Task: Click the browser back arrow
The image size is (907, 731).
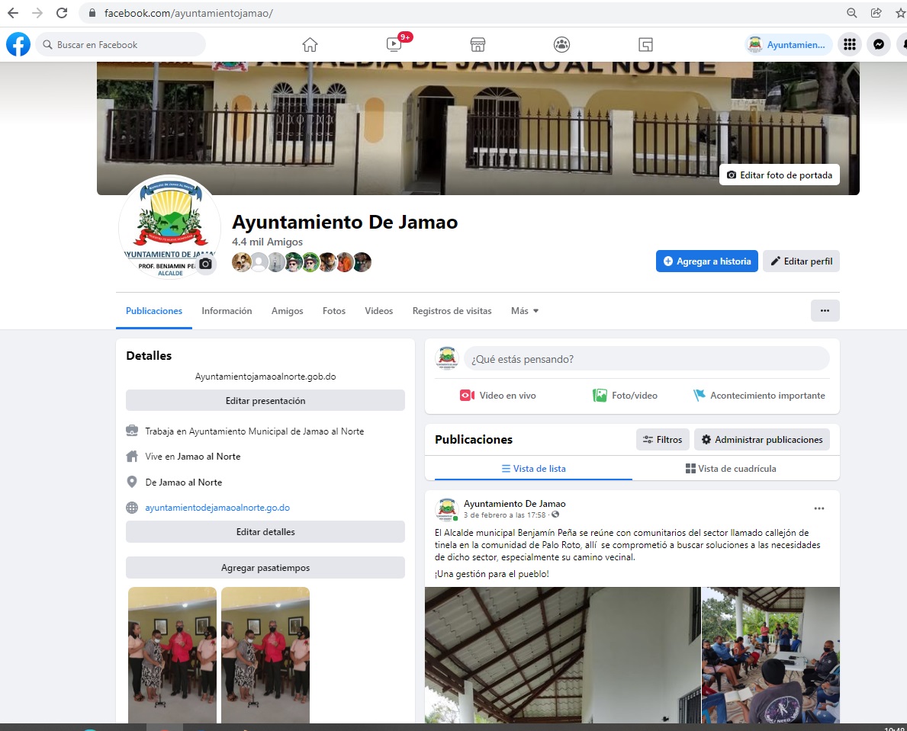Action: pyautogui.click(x=13, y=13)
